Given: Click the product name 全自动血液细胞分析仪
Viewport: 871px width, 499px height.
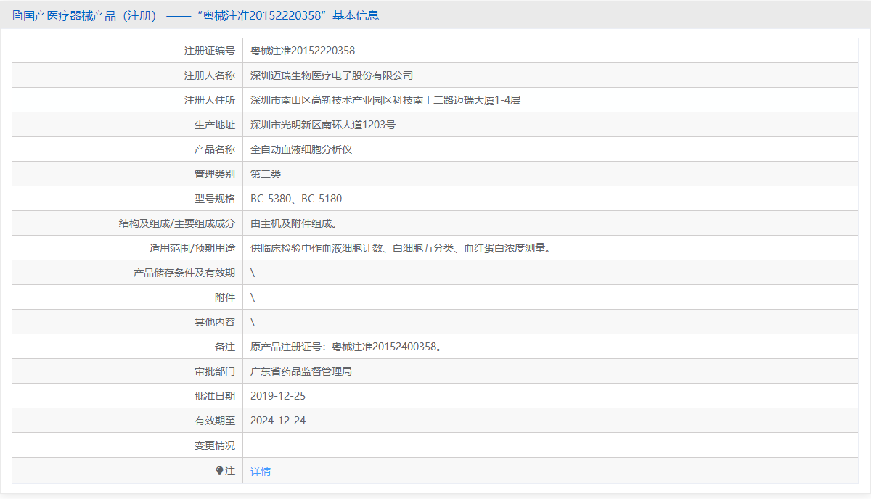Looking at the screenshot, I should click(301, 149).
